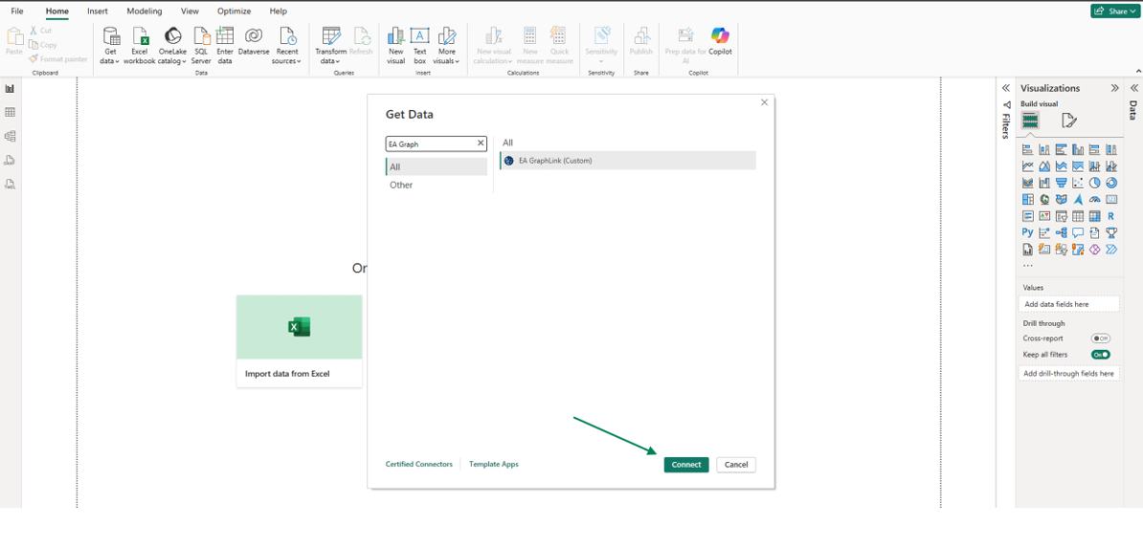1143x547 pixels.
Task: Insert a Text box from ribbon
Action: 419,44
